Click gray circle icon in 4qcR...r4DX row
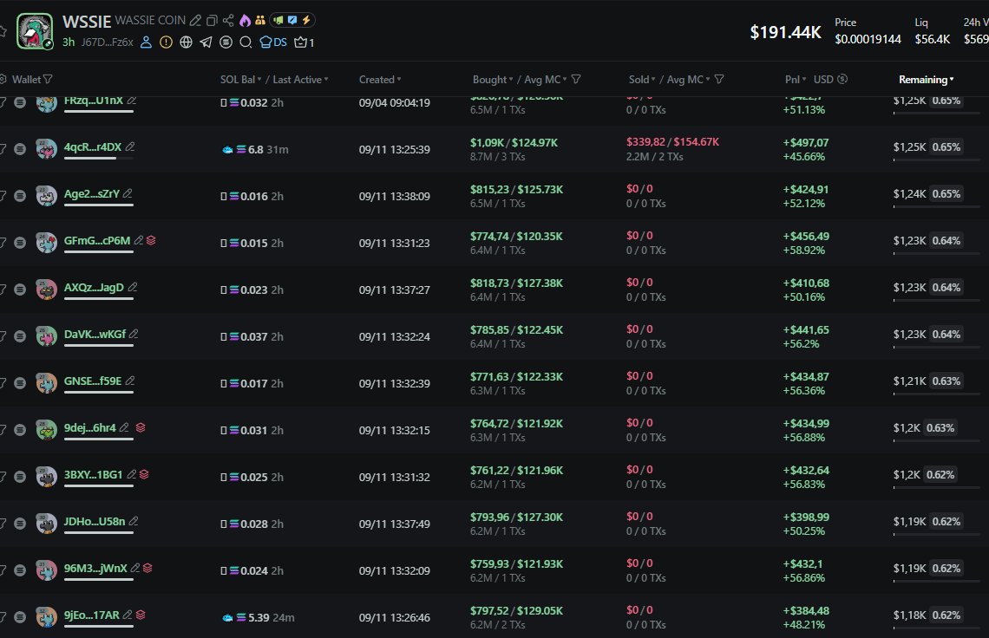The image size is (989, 638). [20, 149]
